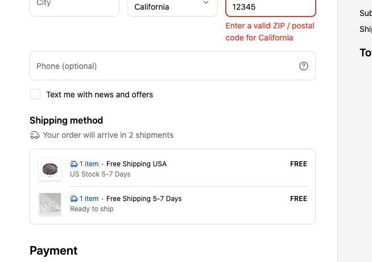Screen dimensions: 372x262
Task: Click the "Shipping method" heading
Action: [x=66, y=120]
